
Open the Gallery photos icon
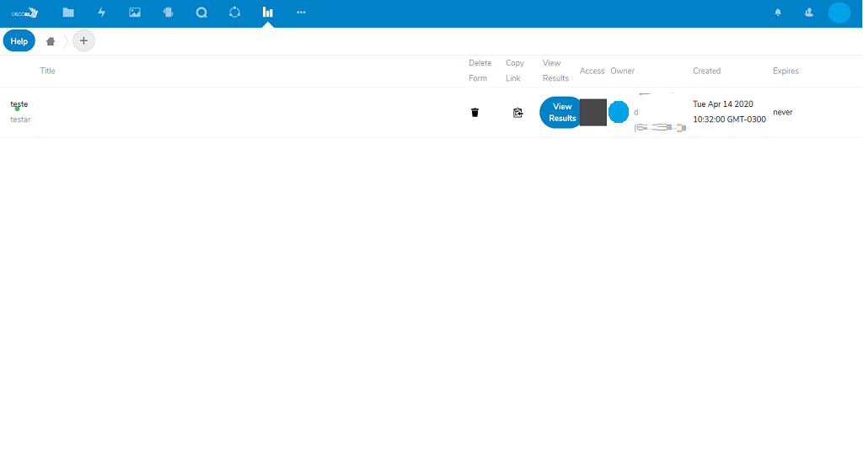tap(135, 13)
